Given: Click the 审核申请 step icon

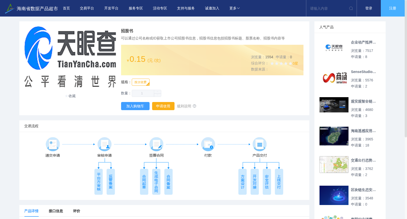Looking at the screenshot, I should pos(105,144).
